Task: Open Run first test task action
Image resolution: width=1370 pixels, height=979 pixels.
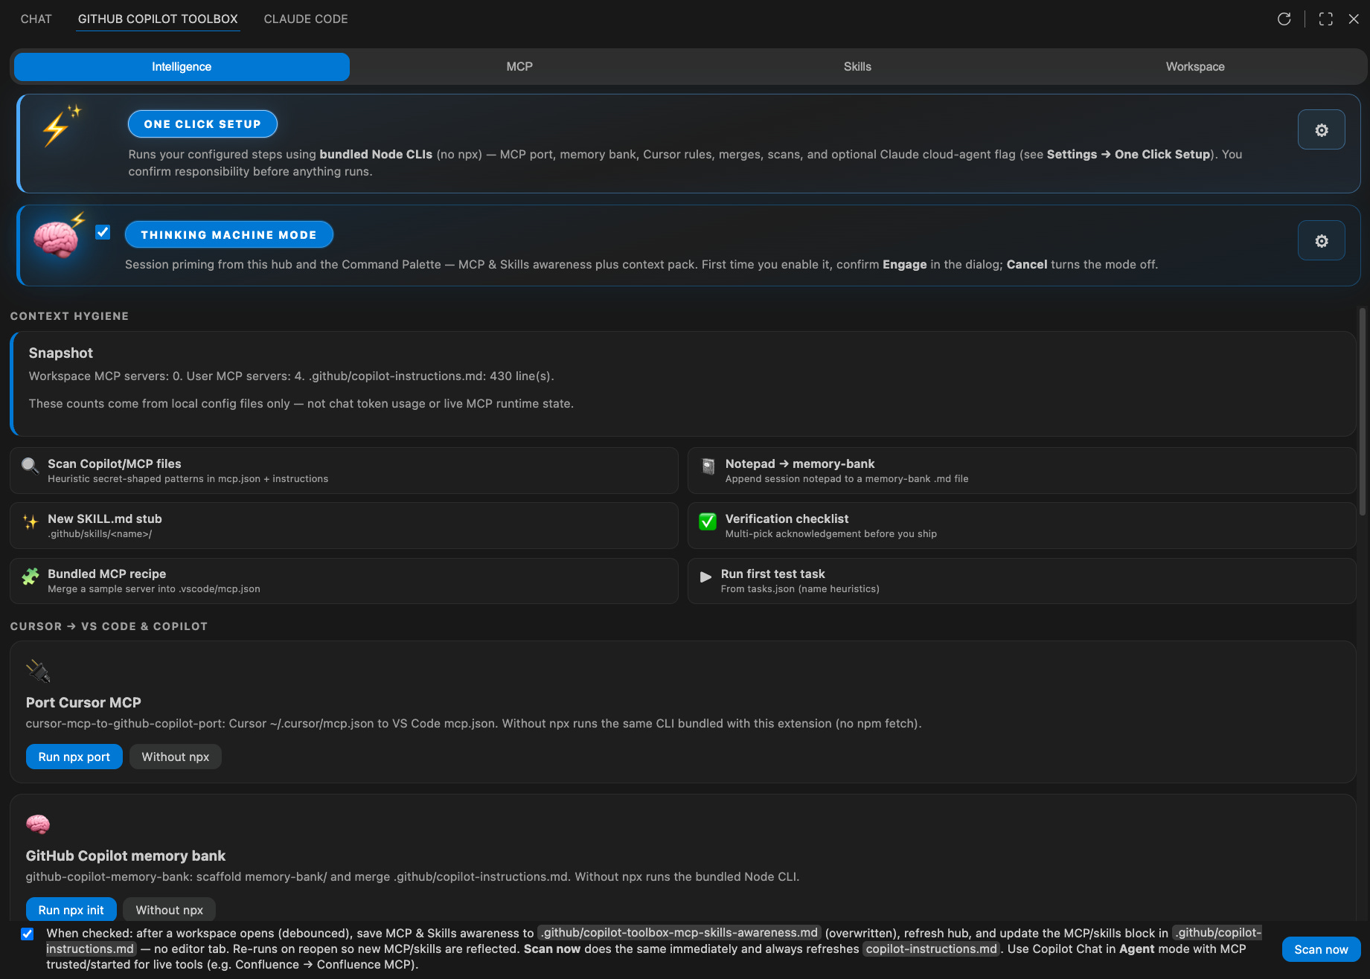Action: pyautogui.click(x=1022, y=580)
